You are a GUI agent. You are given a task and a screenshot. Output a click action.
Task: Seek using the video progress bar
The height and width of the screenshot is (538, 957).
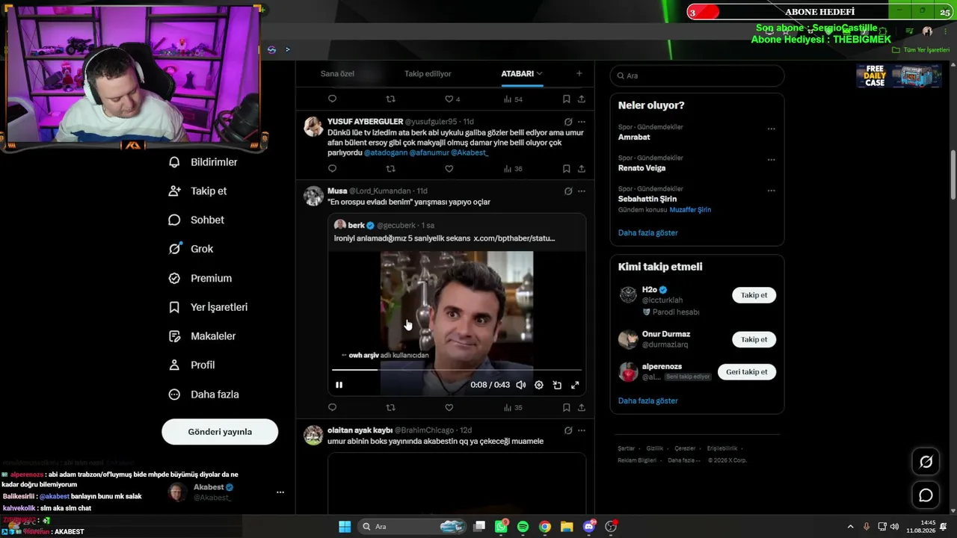[457, 369]
